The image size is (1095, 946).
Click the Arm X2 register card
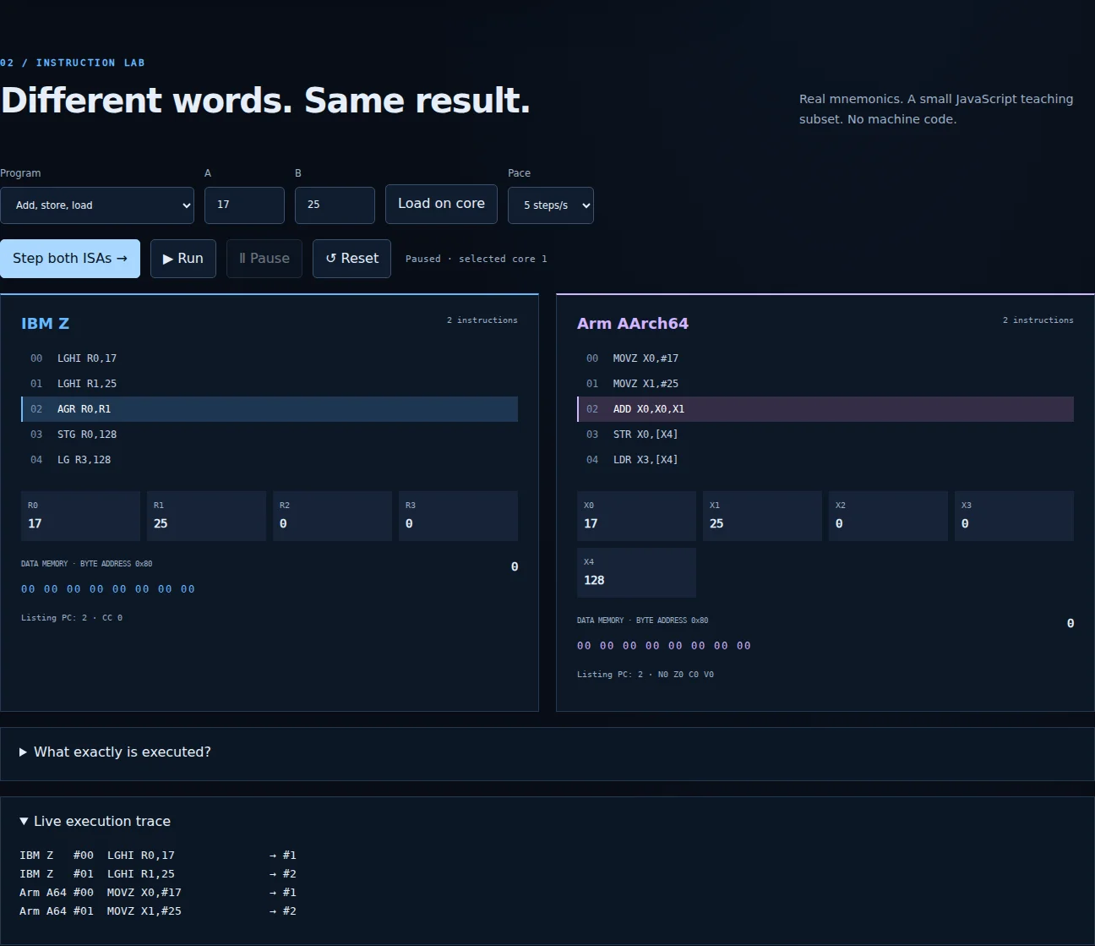coord(888,516)
